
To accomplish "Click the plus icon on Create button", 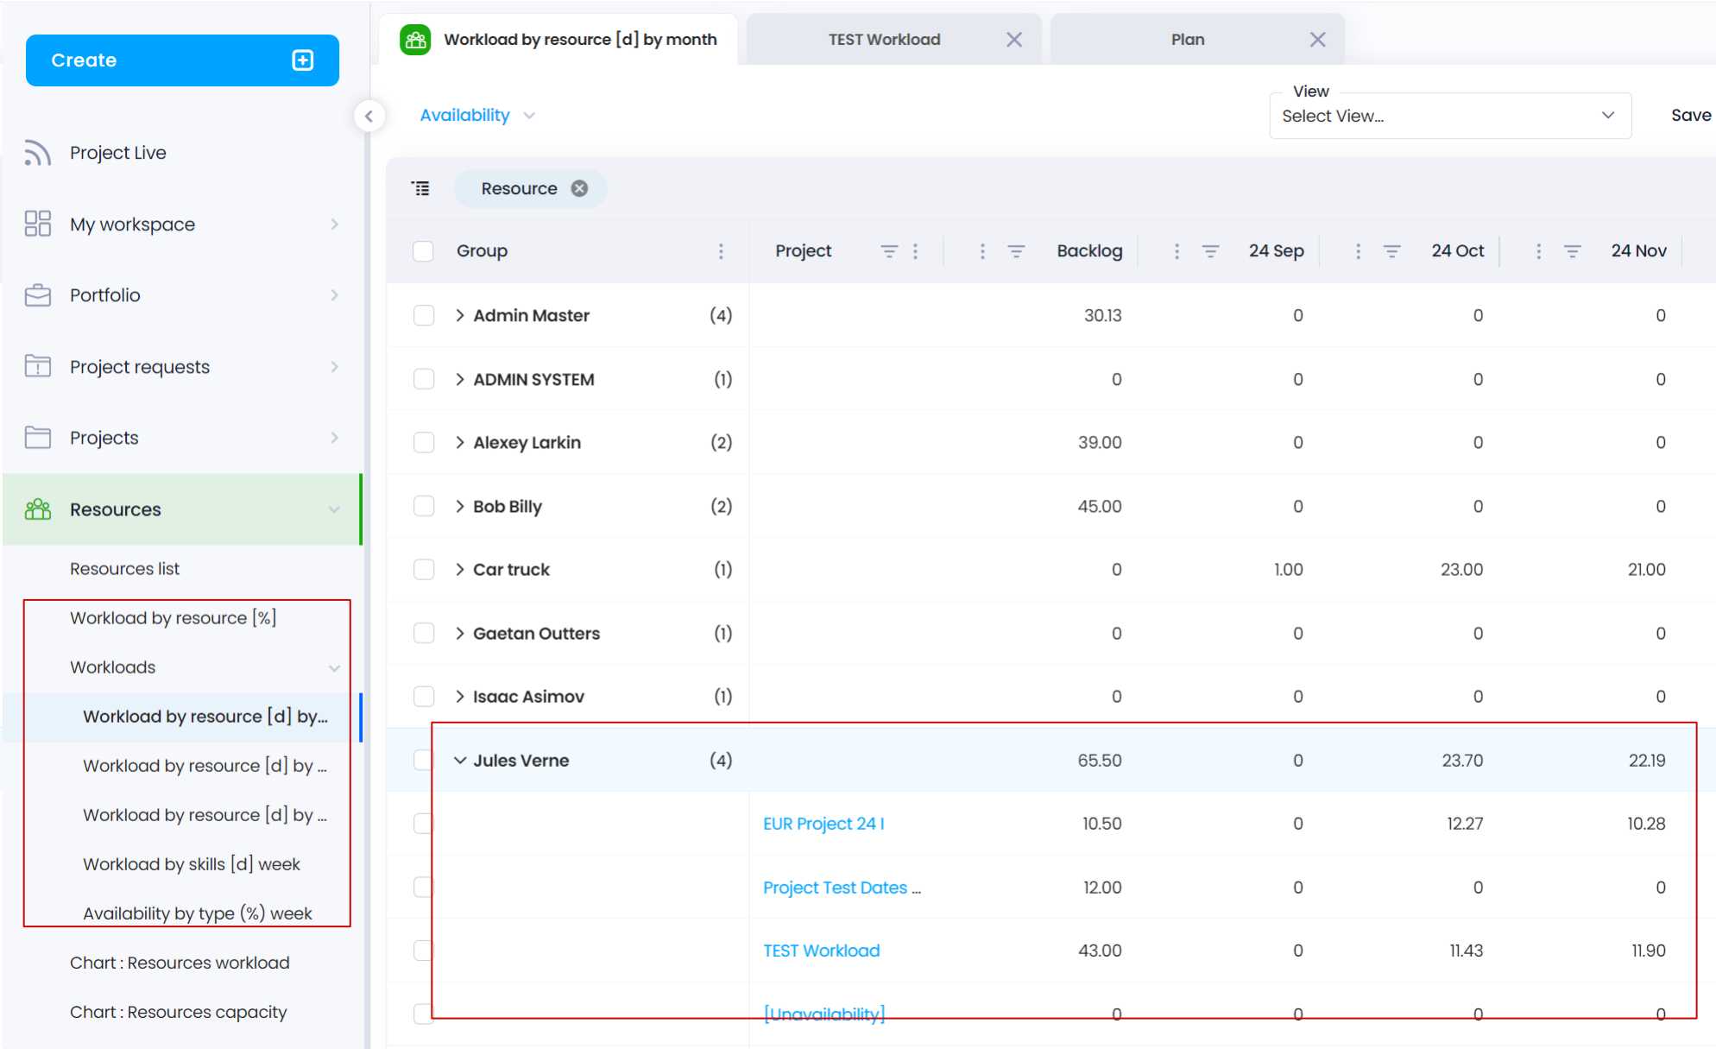I will click(302, 60).
